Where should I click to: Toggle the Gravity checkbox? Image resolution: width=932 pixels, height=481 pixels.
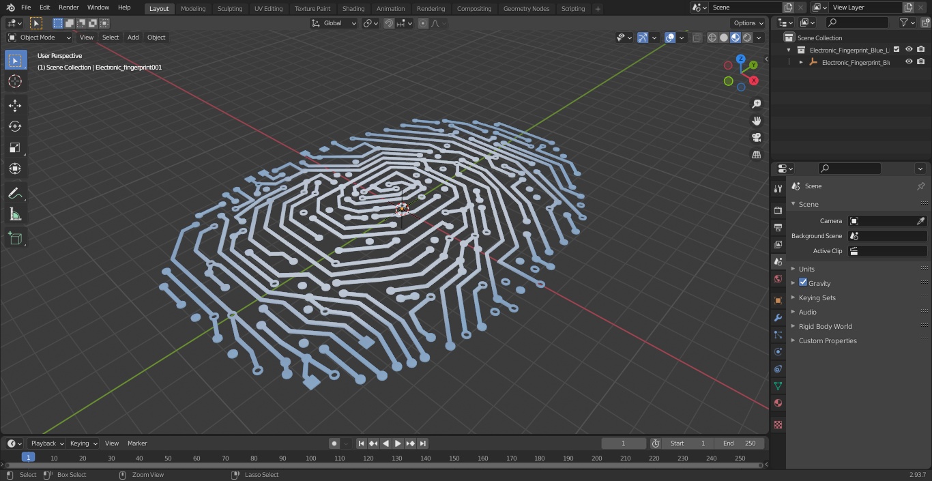tap(803, 282)
